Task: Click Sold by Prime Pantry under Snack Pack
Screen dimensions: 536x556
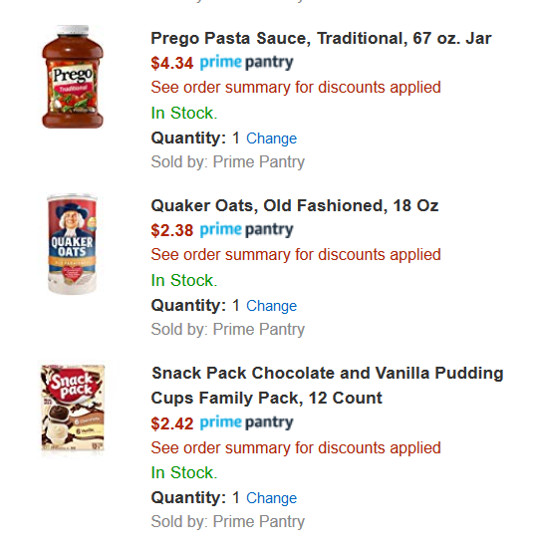Action: (228, 522)
